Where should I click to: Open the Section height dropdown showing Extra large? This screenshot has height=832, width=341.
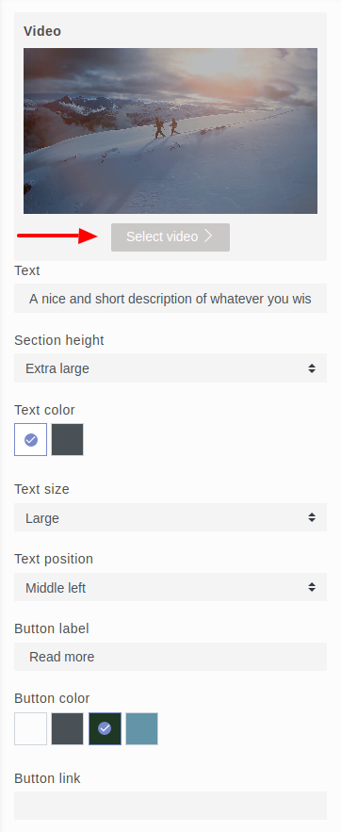170,367
